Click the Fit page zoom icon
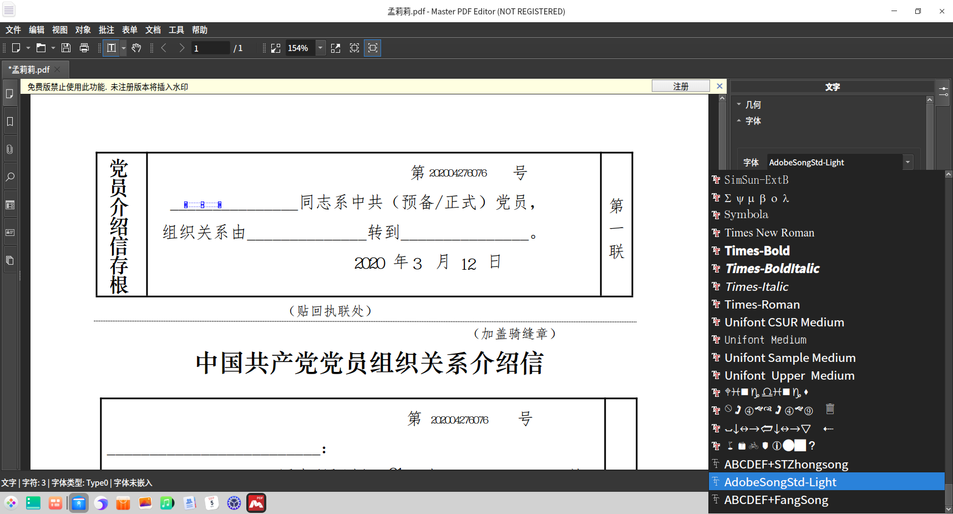 [354, 48]
